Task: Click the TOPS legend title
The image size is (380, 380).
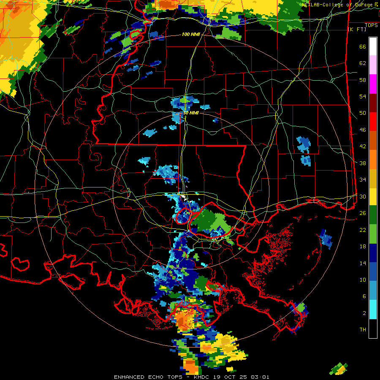Action: click(x=371, y=25)
